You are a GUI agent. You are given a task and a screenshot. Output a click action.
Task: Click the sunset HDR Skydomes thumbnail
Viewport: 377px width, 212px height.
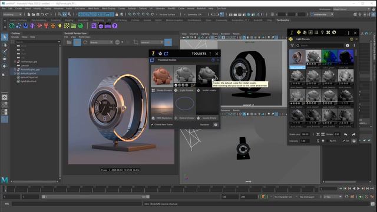point(162,104)
